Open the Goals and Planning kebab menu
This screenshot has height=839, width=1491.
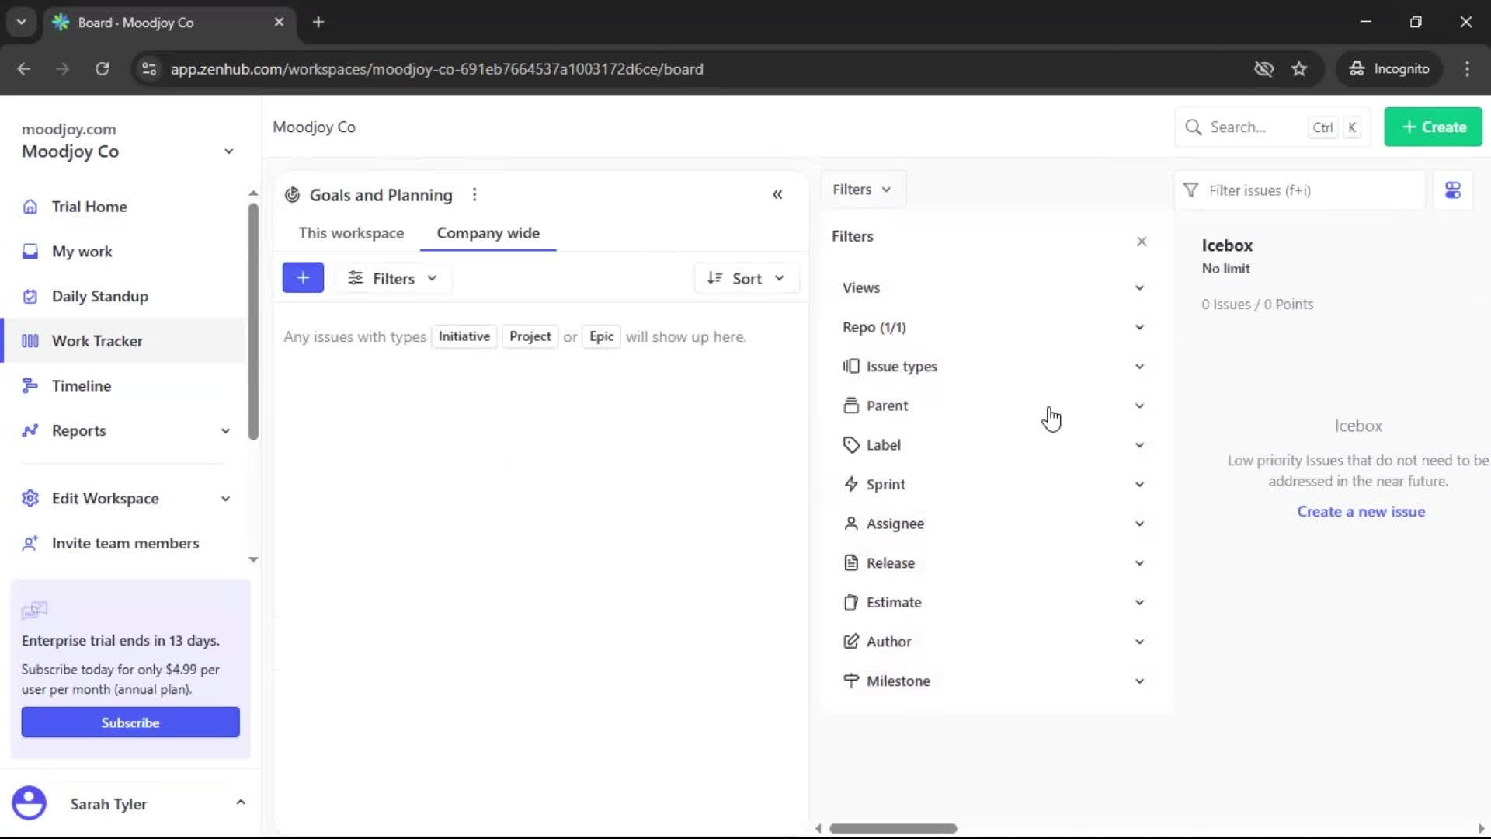(474, 194)
